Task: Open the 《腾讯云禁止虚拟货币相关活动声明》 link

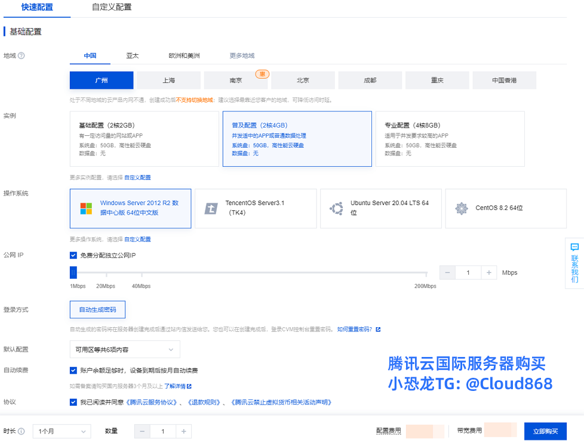Action: tap(281, 402)
